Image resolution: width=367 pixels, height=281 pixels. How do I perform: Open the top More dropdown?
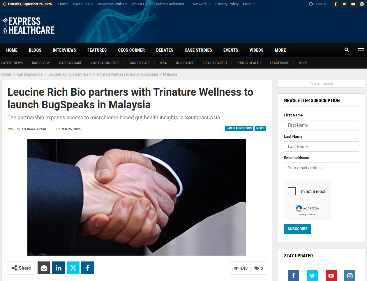click(x=249, y=4)
